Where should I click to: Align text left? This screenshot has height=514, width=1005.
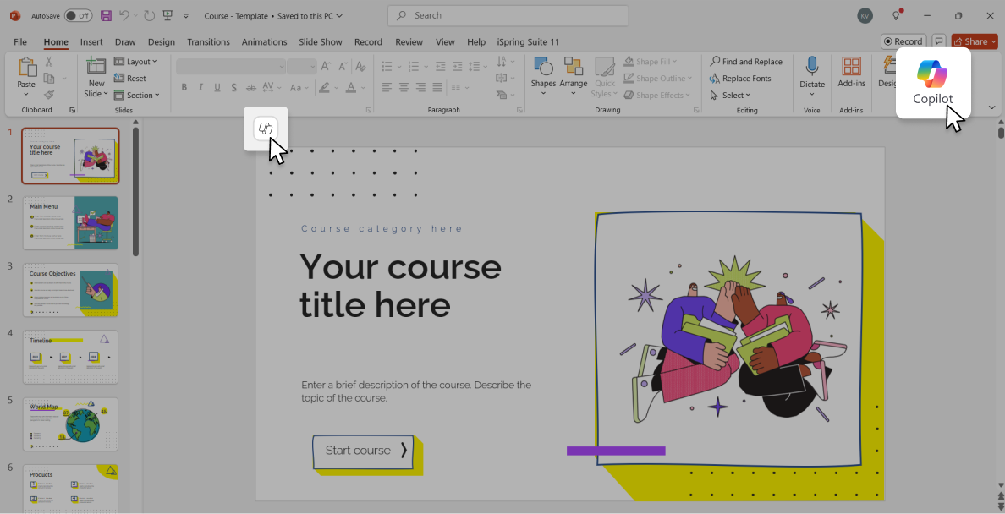pos(387,87)
